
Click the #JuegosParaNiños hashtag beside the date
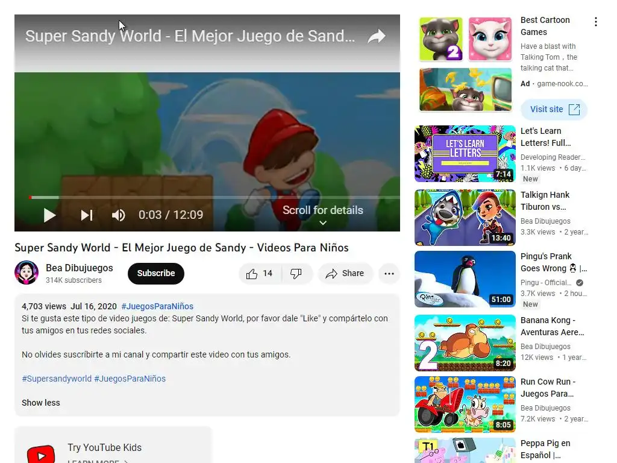click(x=157, y=306)
